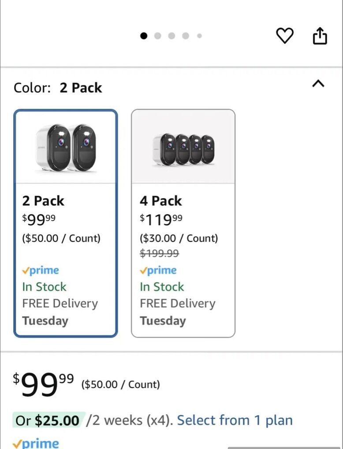Image resolution: width=343 pixels, height=449 pixels.
Task: Collapse the Color options section
Action: point(318,84)
